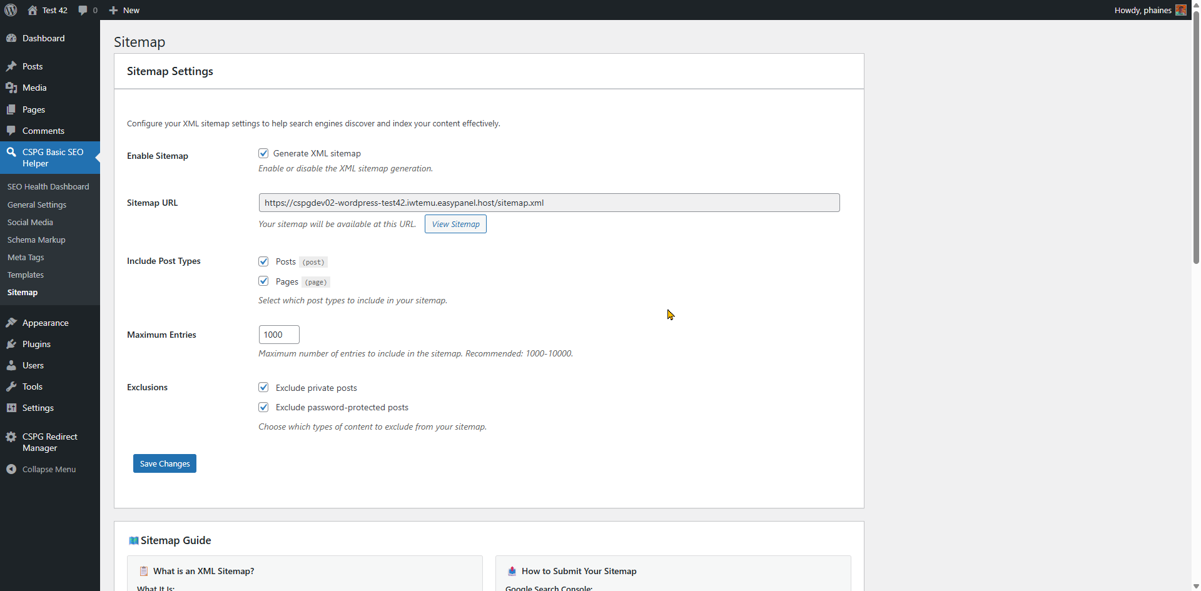Click the Plugins icon in the sidebar

(13, 344)
